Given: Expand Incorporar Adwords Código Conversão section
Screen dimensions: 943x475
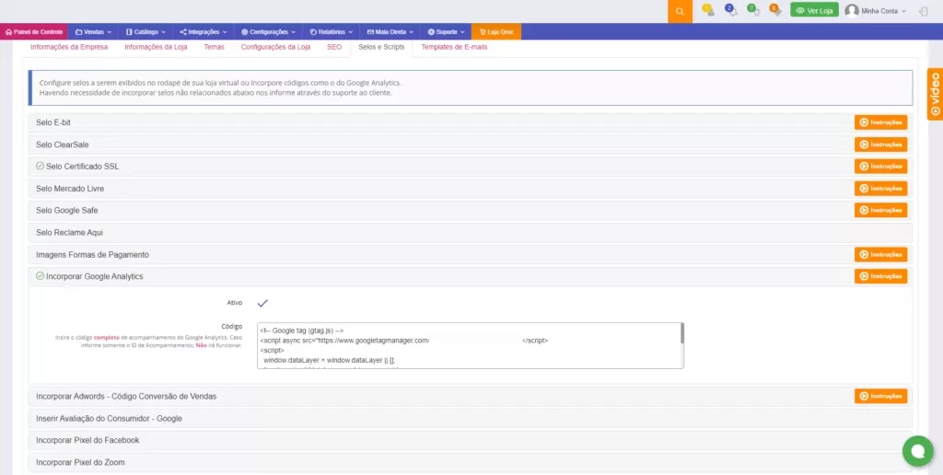Looking at the screenshot, I should pos(471,396).
